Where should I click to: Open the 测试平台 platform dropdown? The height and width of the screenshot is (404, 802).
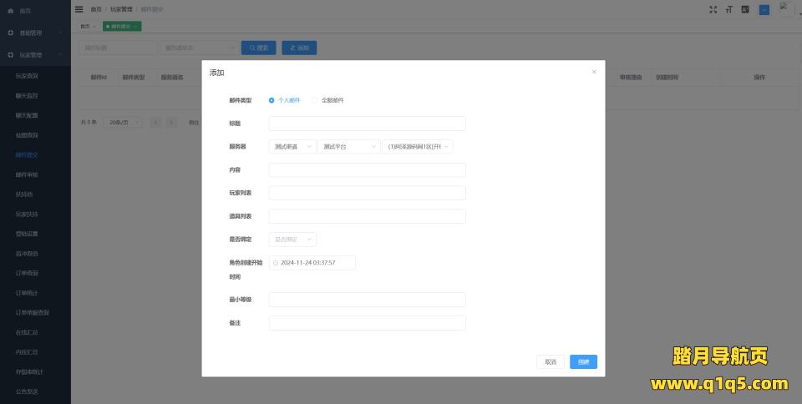pos(348,147)
